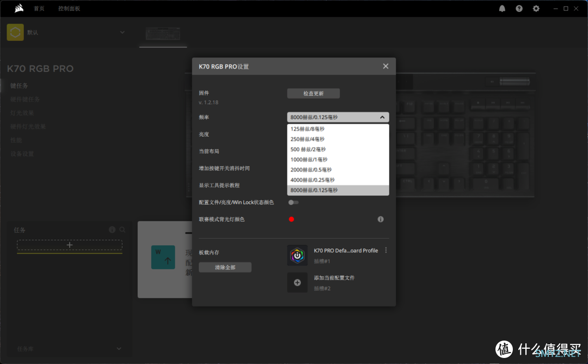Open the iCUE settings gear
The height and width of the screenshot is (364, 588).
[536, 9]
